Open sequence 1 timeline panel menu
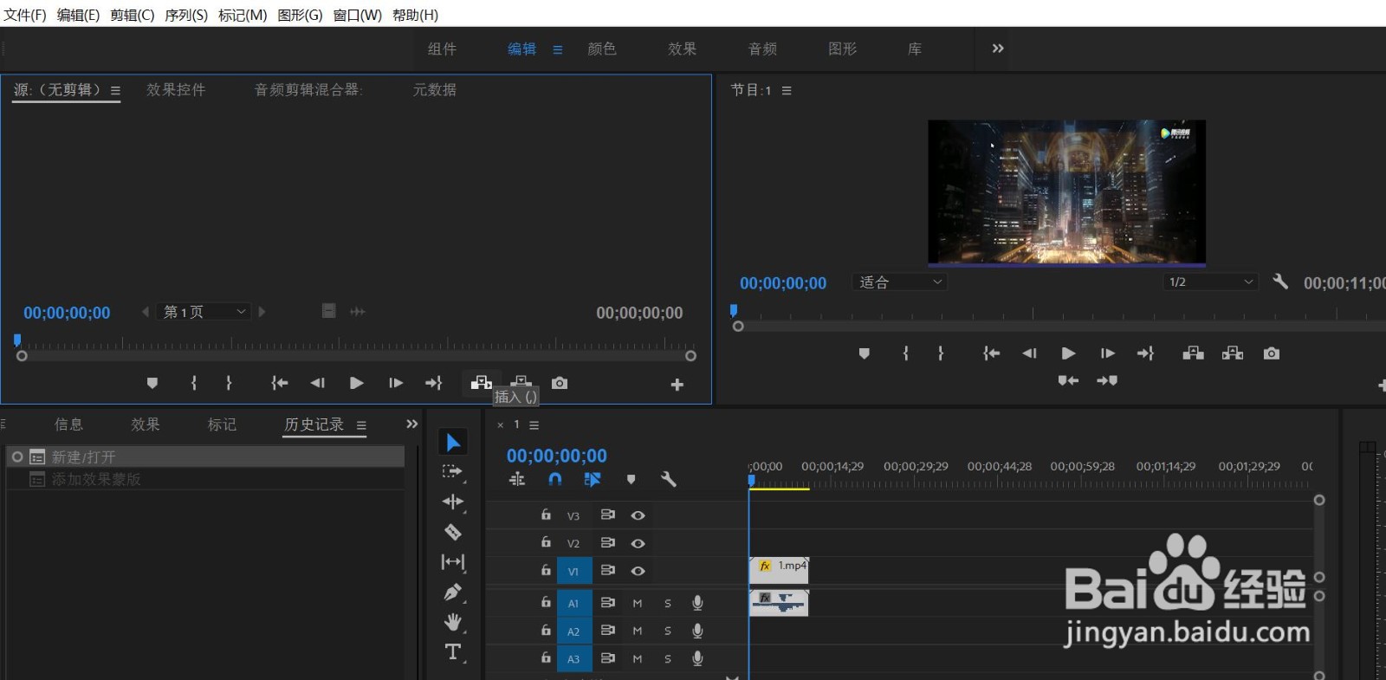 (534, 425)
